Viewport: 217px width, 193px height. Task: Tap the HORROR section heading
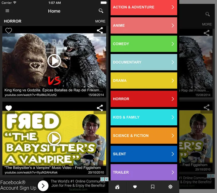coord(13,21)
